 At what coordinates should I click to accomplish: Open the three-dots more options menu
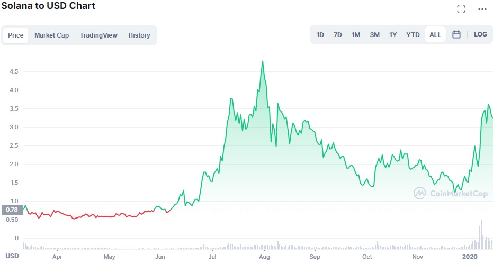click(482, 9)
